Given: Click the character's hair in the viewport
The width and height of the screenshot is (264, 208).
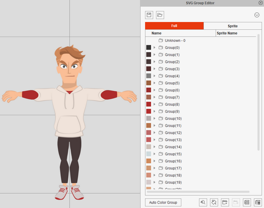Looking at the screenshot, I should tap(70, 53).
